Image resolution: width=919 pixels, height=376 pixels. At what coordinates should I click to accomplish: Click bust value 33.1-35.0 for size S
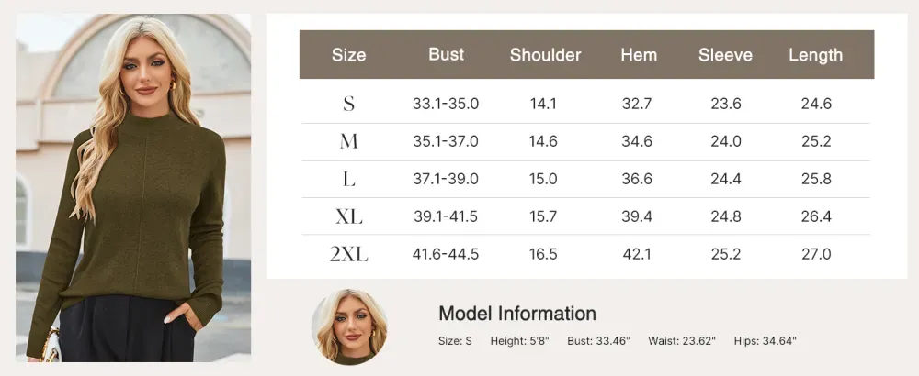tap(446, 104)
